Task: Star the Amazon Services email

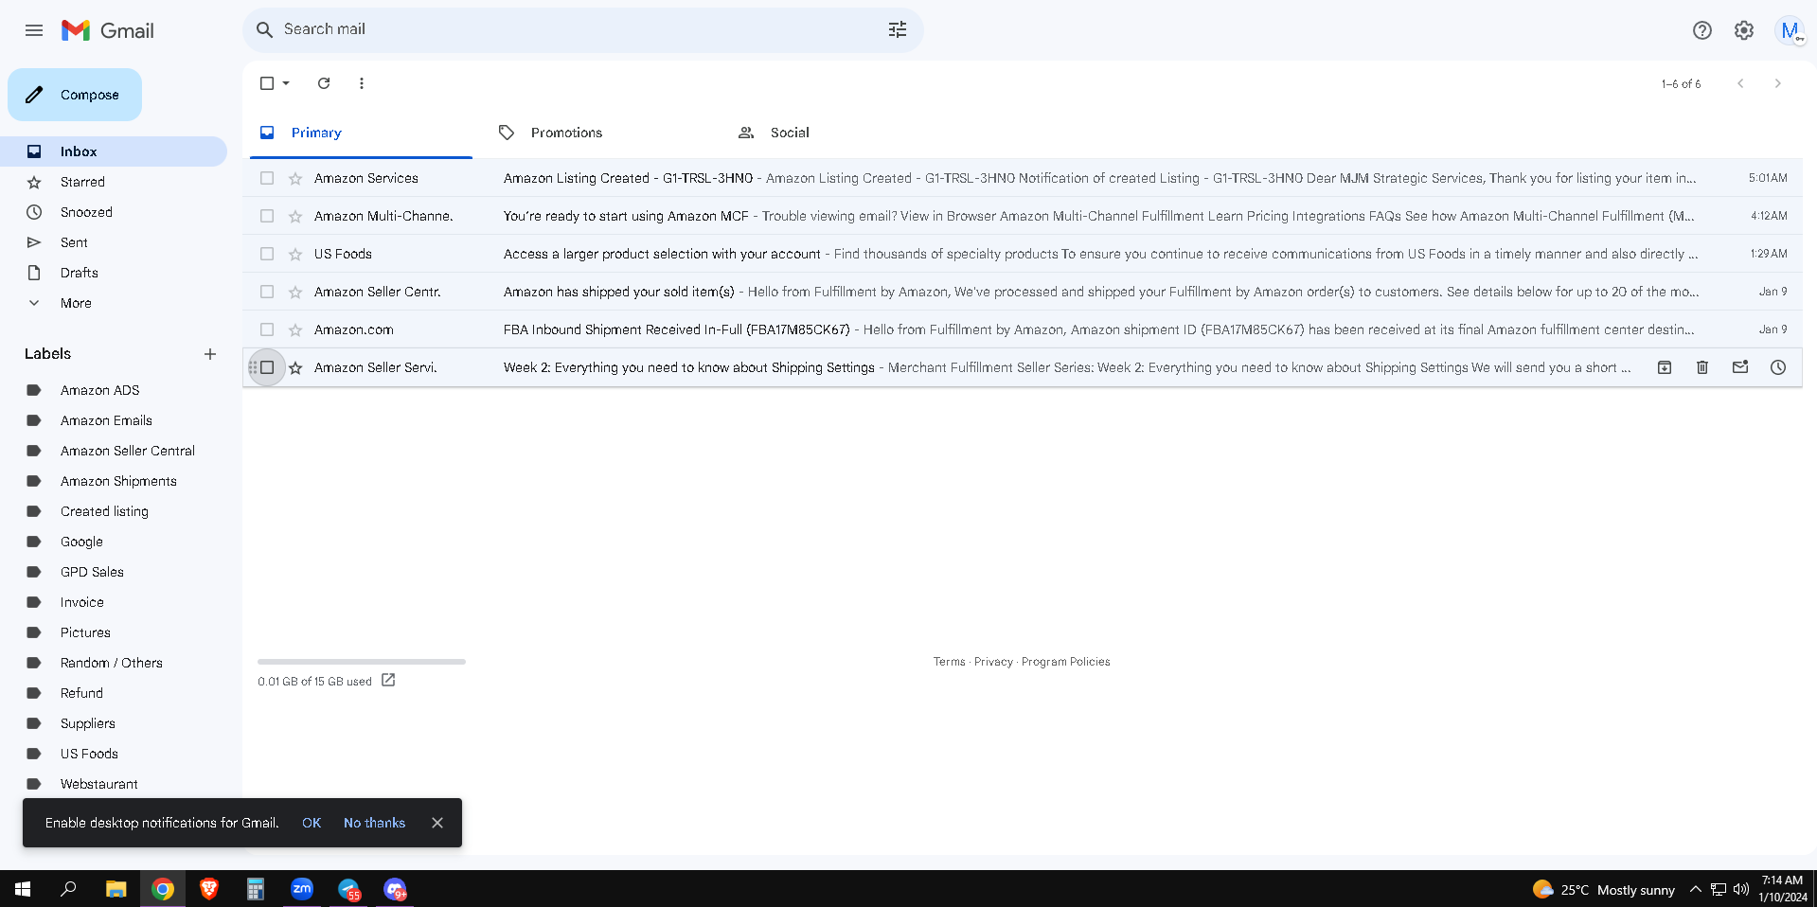Action: pyautogui.click(x=295, y=178)
